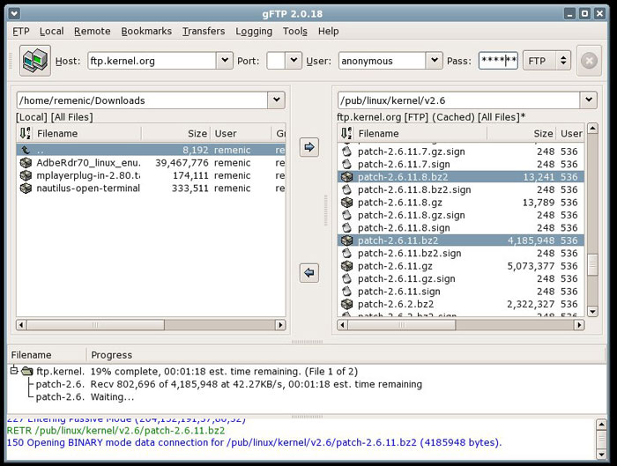Select the transfer row 'Recv 802,696 of 4,185,948'

307,384
